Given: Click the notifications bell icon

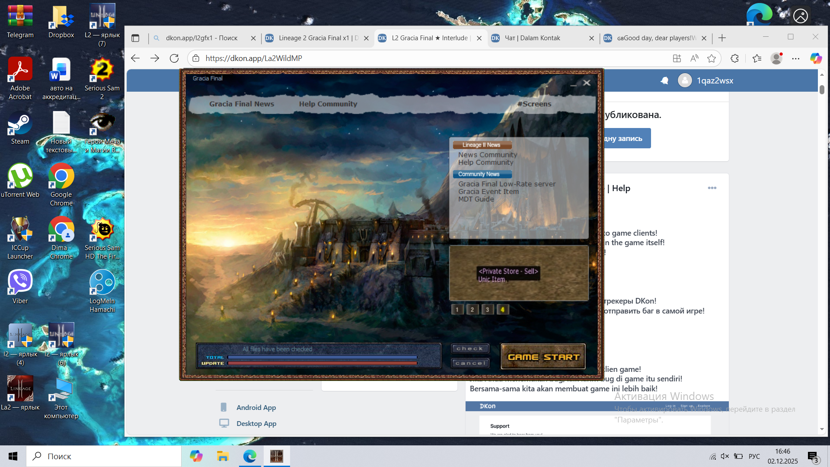Looking at the screenshot, I should pos(664,80).
